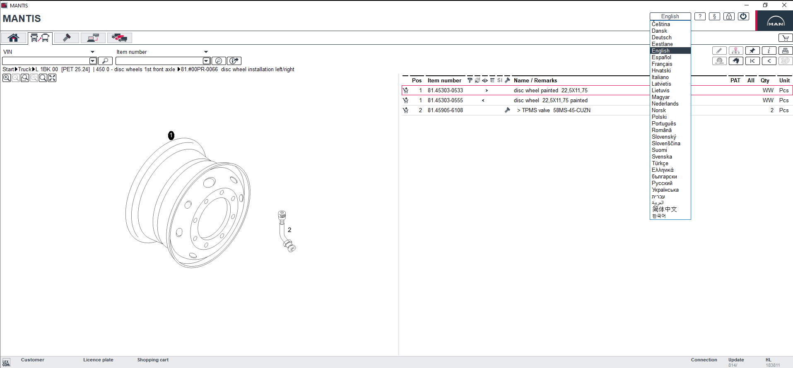Click the pencil edit icon
793x368 pixels.
(719, 51)
